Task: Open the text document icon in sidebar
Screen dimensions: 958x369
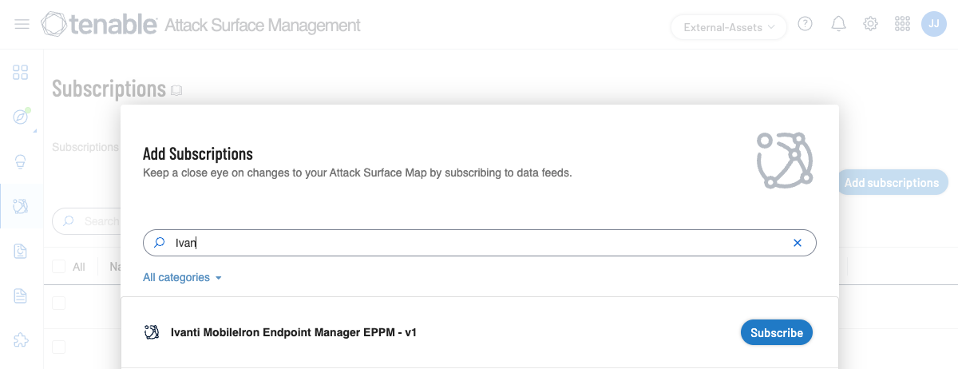Action: pyautogui.click(x=21, y=296)
